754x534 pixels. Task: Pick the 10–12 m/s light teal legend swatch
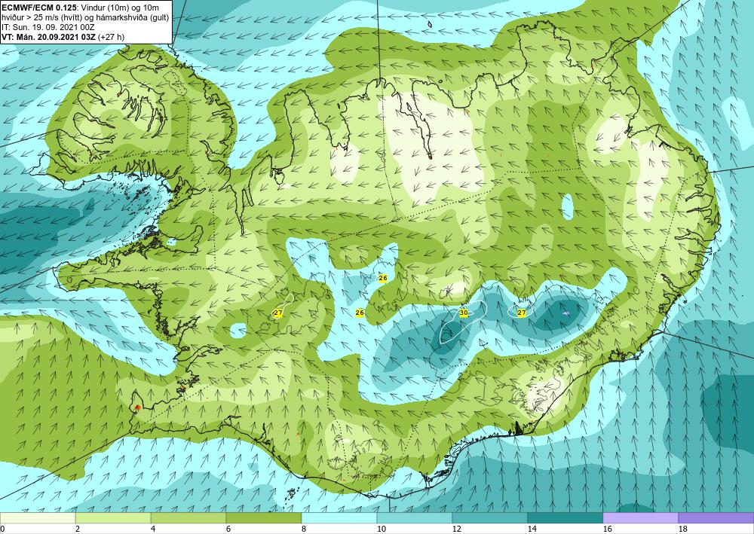415,518
